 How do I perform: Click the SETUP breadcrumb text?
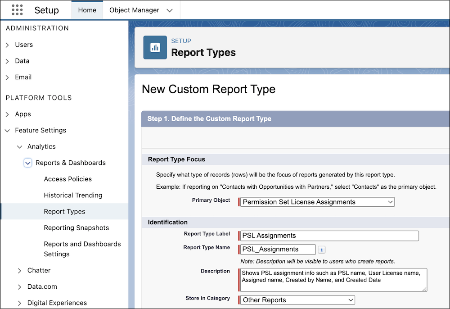(x=181, y=41)
